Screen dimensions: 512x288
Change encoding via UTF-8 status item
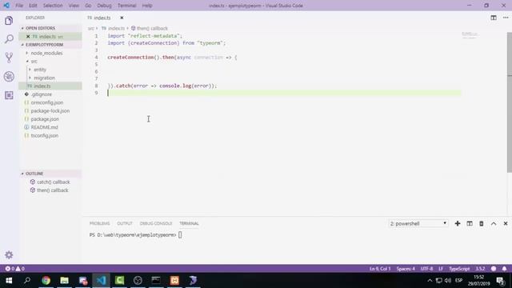click(426, 269)
